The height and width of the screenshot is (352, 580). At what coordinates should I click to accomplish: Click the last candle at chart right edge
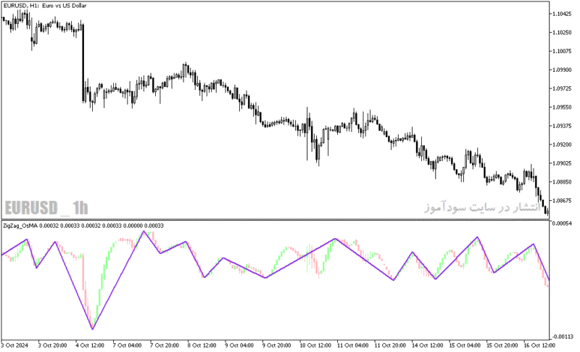pyautogui.click(x=547, y=211)
